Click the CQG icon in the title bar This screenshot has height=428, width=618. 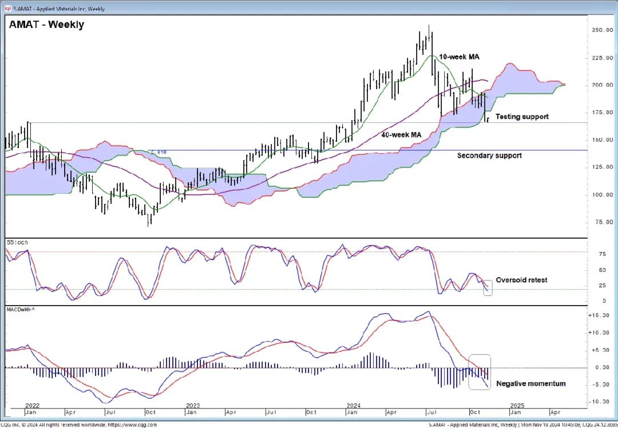click(7, 8)
